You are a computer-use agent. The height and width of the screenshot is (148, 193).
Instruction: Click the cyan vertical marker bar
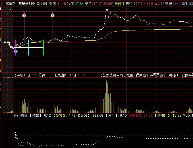(28, 48)
